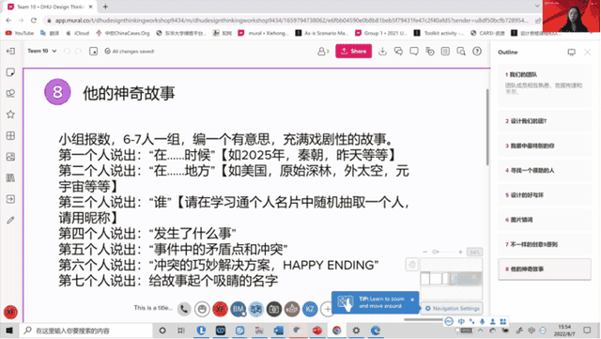Click the zoom slider handle above the minimap
This screenshot has width=601, height=339.
436,252
